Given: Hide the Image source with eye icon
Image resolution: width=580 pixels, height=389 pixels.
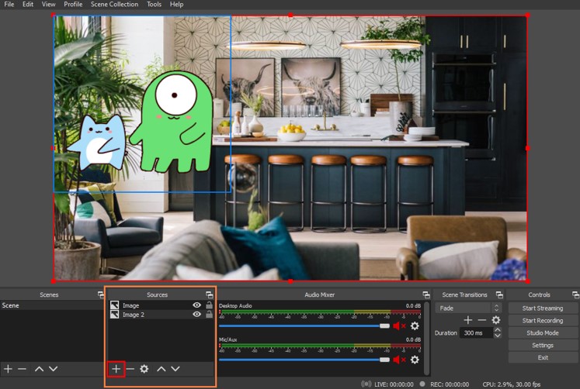Looking at the screenshot, I should (196, 306).
